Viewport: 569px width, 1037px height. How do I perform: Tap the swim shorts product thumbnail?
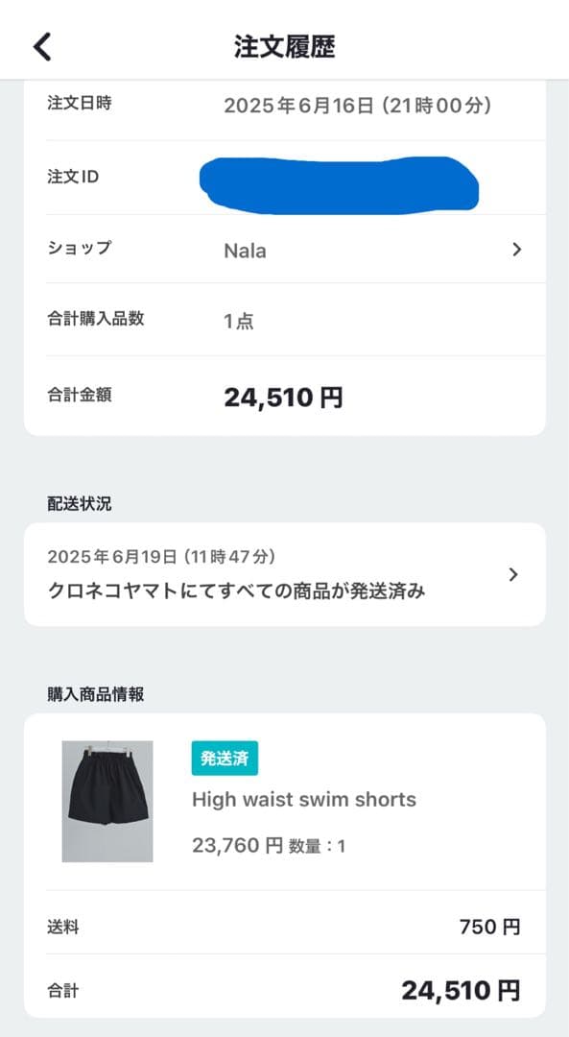(x=107, y=799)
